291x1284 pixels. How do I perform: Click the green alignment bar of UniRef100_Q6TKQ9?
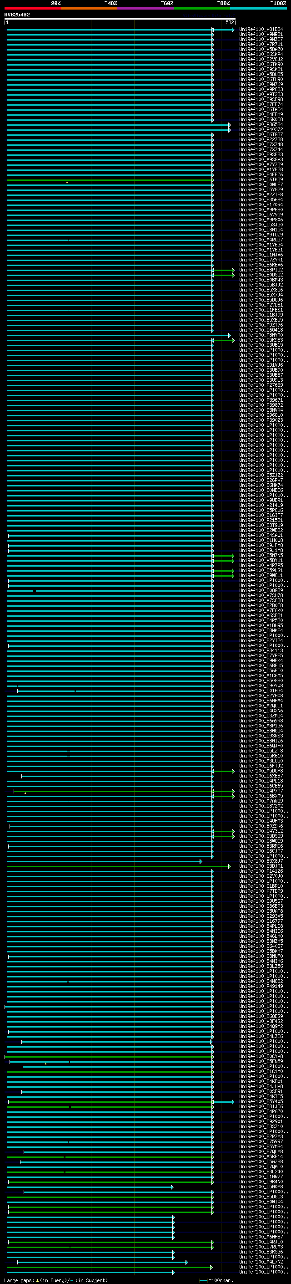(110, 180)
